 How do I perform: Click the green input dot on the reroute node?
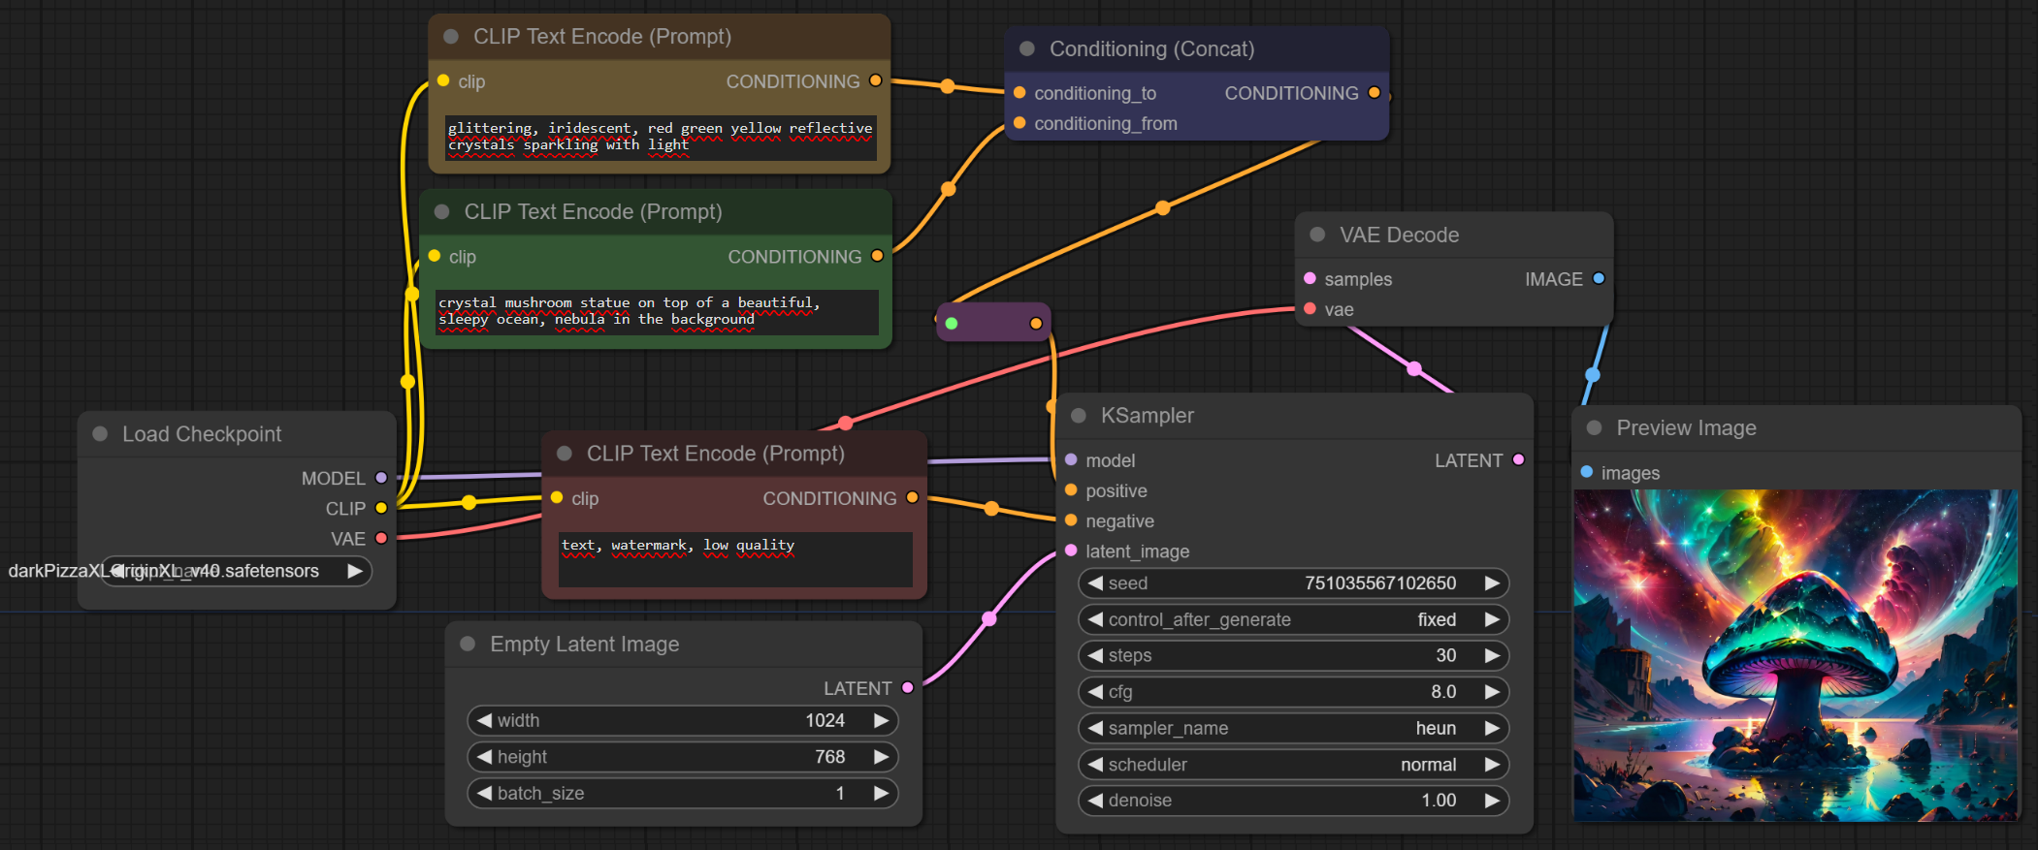coord(952,324)
